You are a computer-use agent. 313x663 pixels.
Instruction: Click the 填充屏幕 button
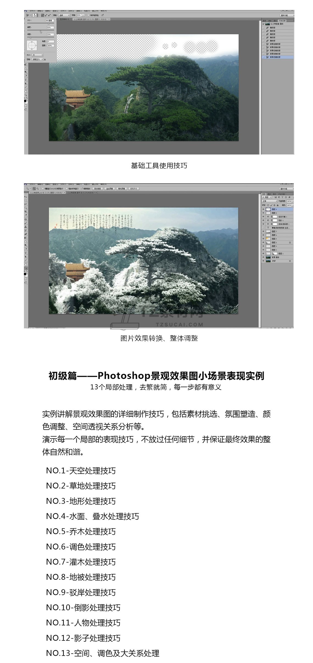pyautogui.click(x=121, y=189)
